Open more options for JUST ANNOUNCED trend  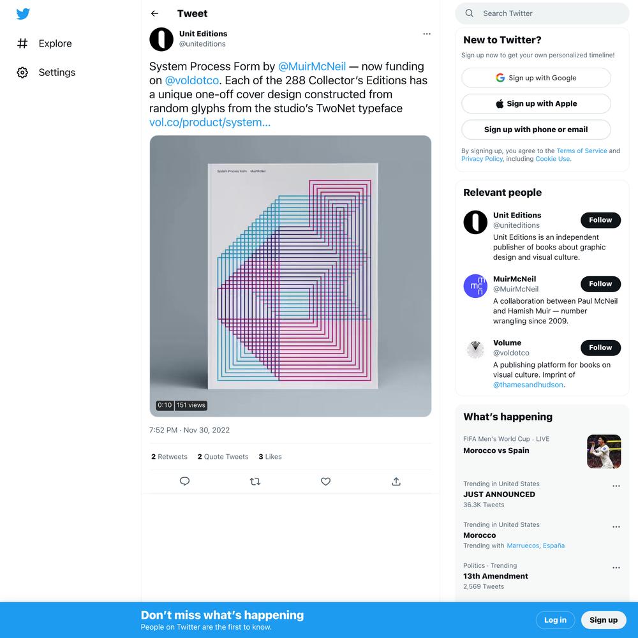pyautogui.click(x=616, y=486)
